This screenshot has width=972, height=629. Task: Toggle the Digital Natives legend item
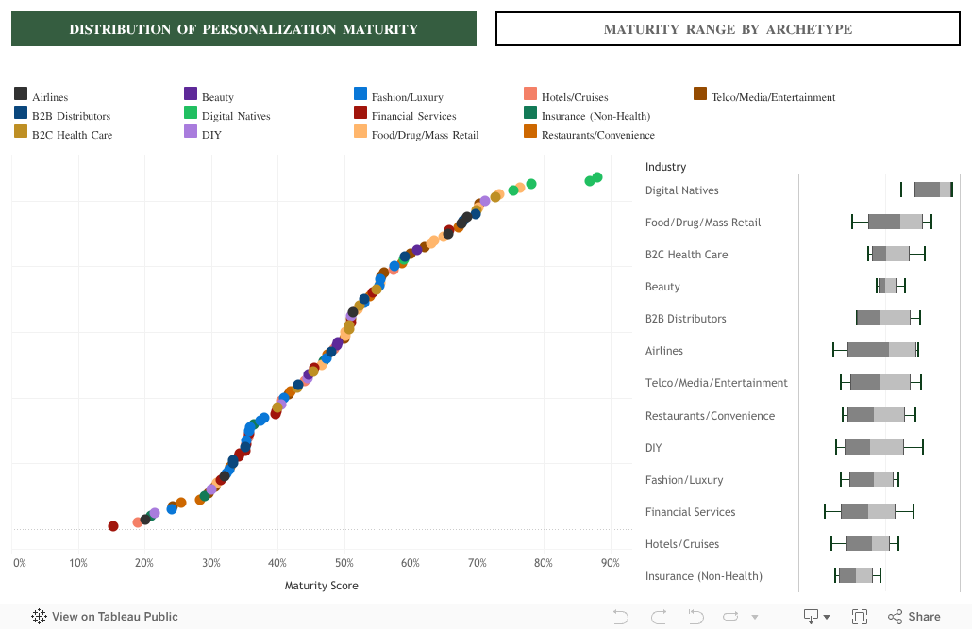[236, 116]
